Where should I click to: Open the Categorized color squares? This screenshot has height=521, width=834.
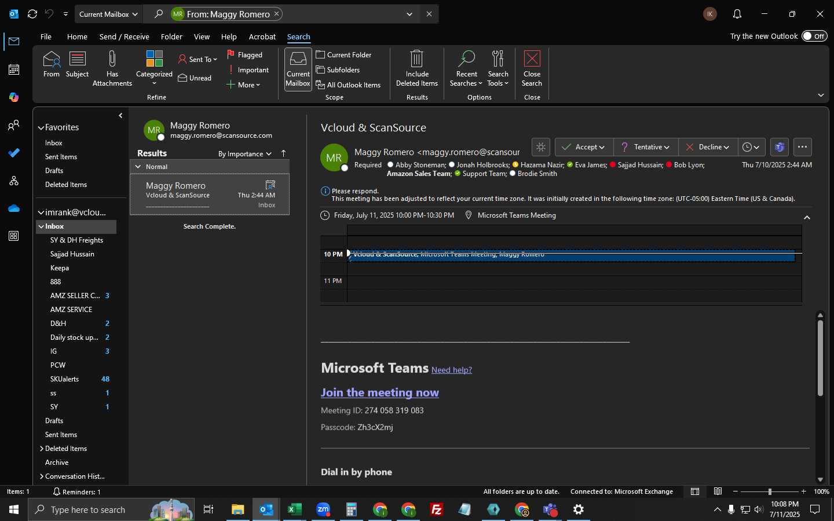coord(154,59)
